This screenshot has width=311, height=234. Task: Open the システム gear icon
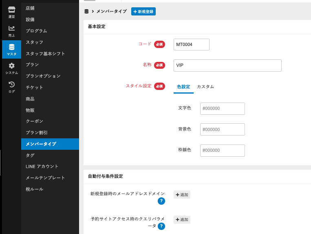point(11,68)
